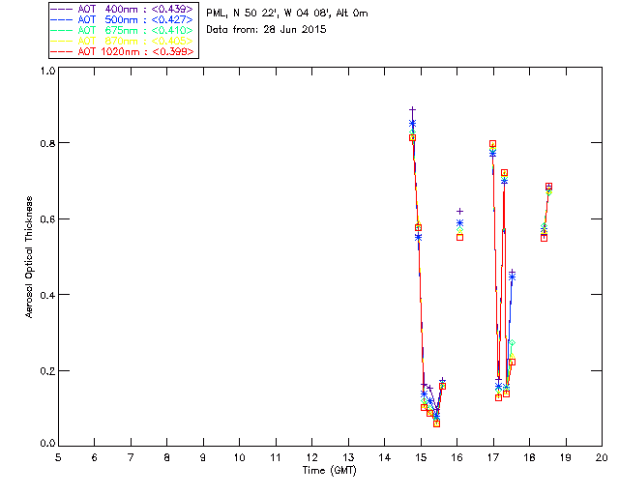Click the 'Time (GMT)' x-axis label
The image size is (619, 495).
(330, 470)
